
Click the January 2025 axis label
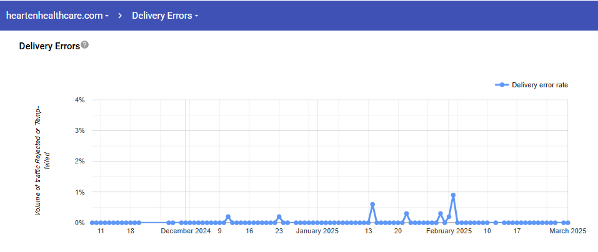point(317,231)
